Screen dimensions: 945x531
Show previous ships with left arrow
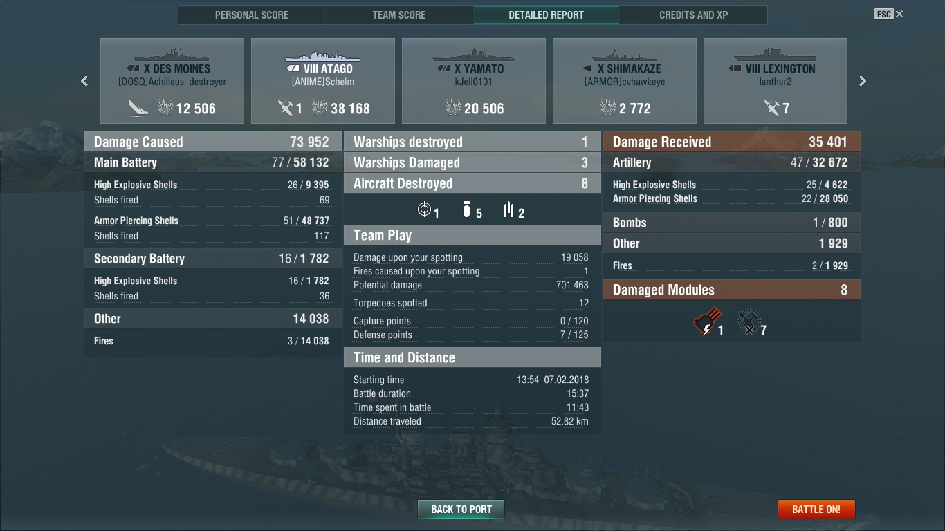point(84,81)
